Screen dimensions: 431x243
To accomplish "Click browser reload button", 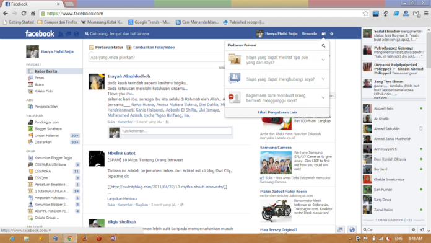I will click(24, 13).
